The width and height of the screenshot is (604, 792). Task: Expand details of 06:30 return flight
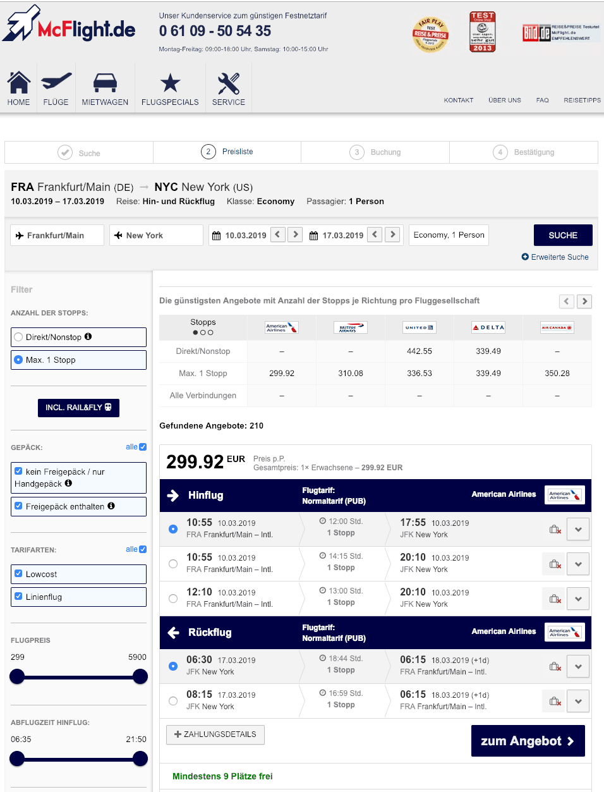coord(578,667)
